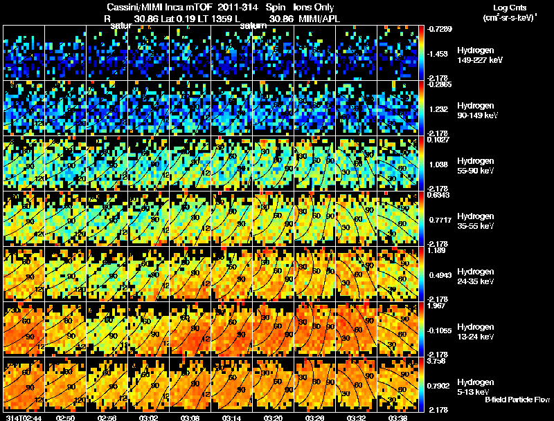554x421 pixels.
Task: Click the Hydrogen 55-90 keV row label
Action: point(476,166)
